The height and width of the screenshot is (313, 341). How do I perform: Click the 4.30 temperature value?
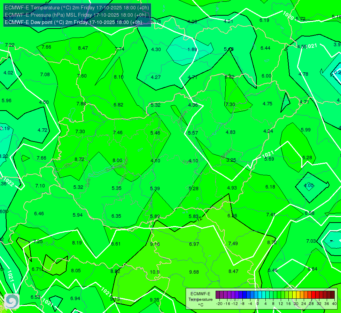(x=156, y=49)
